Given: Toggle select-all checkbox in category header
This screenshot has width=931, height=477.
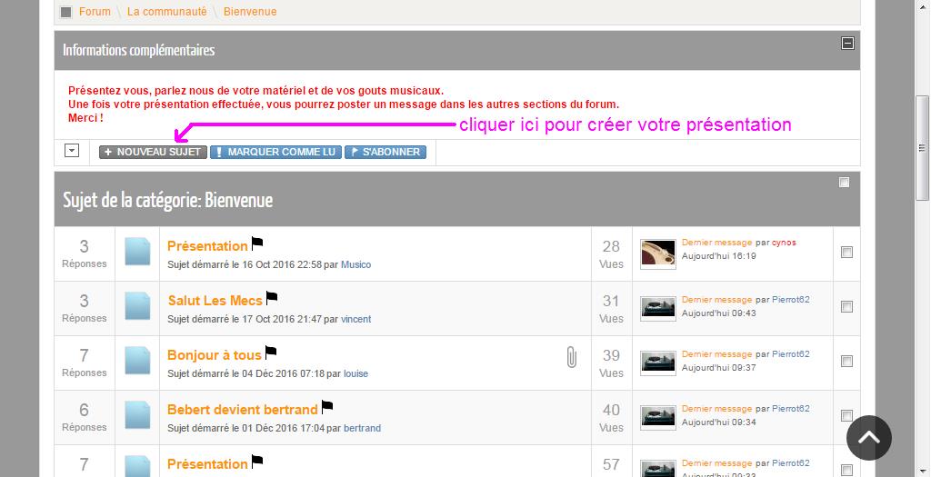Looking at the screenshot, I should [x=844, y=183].
